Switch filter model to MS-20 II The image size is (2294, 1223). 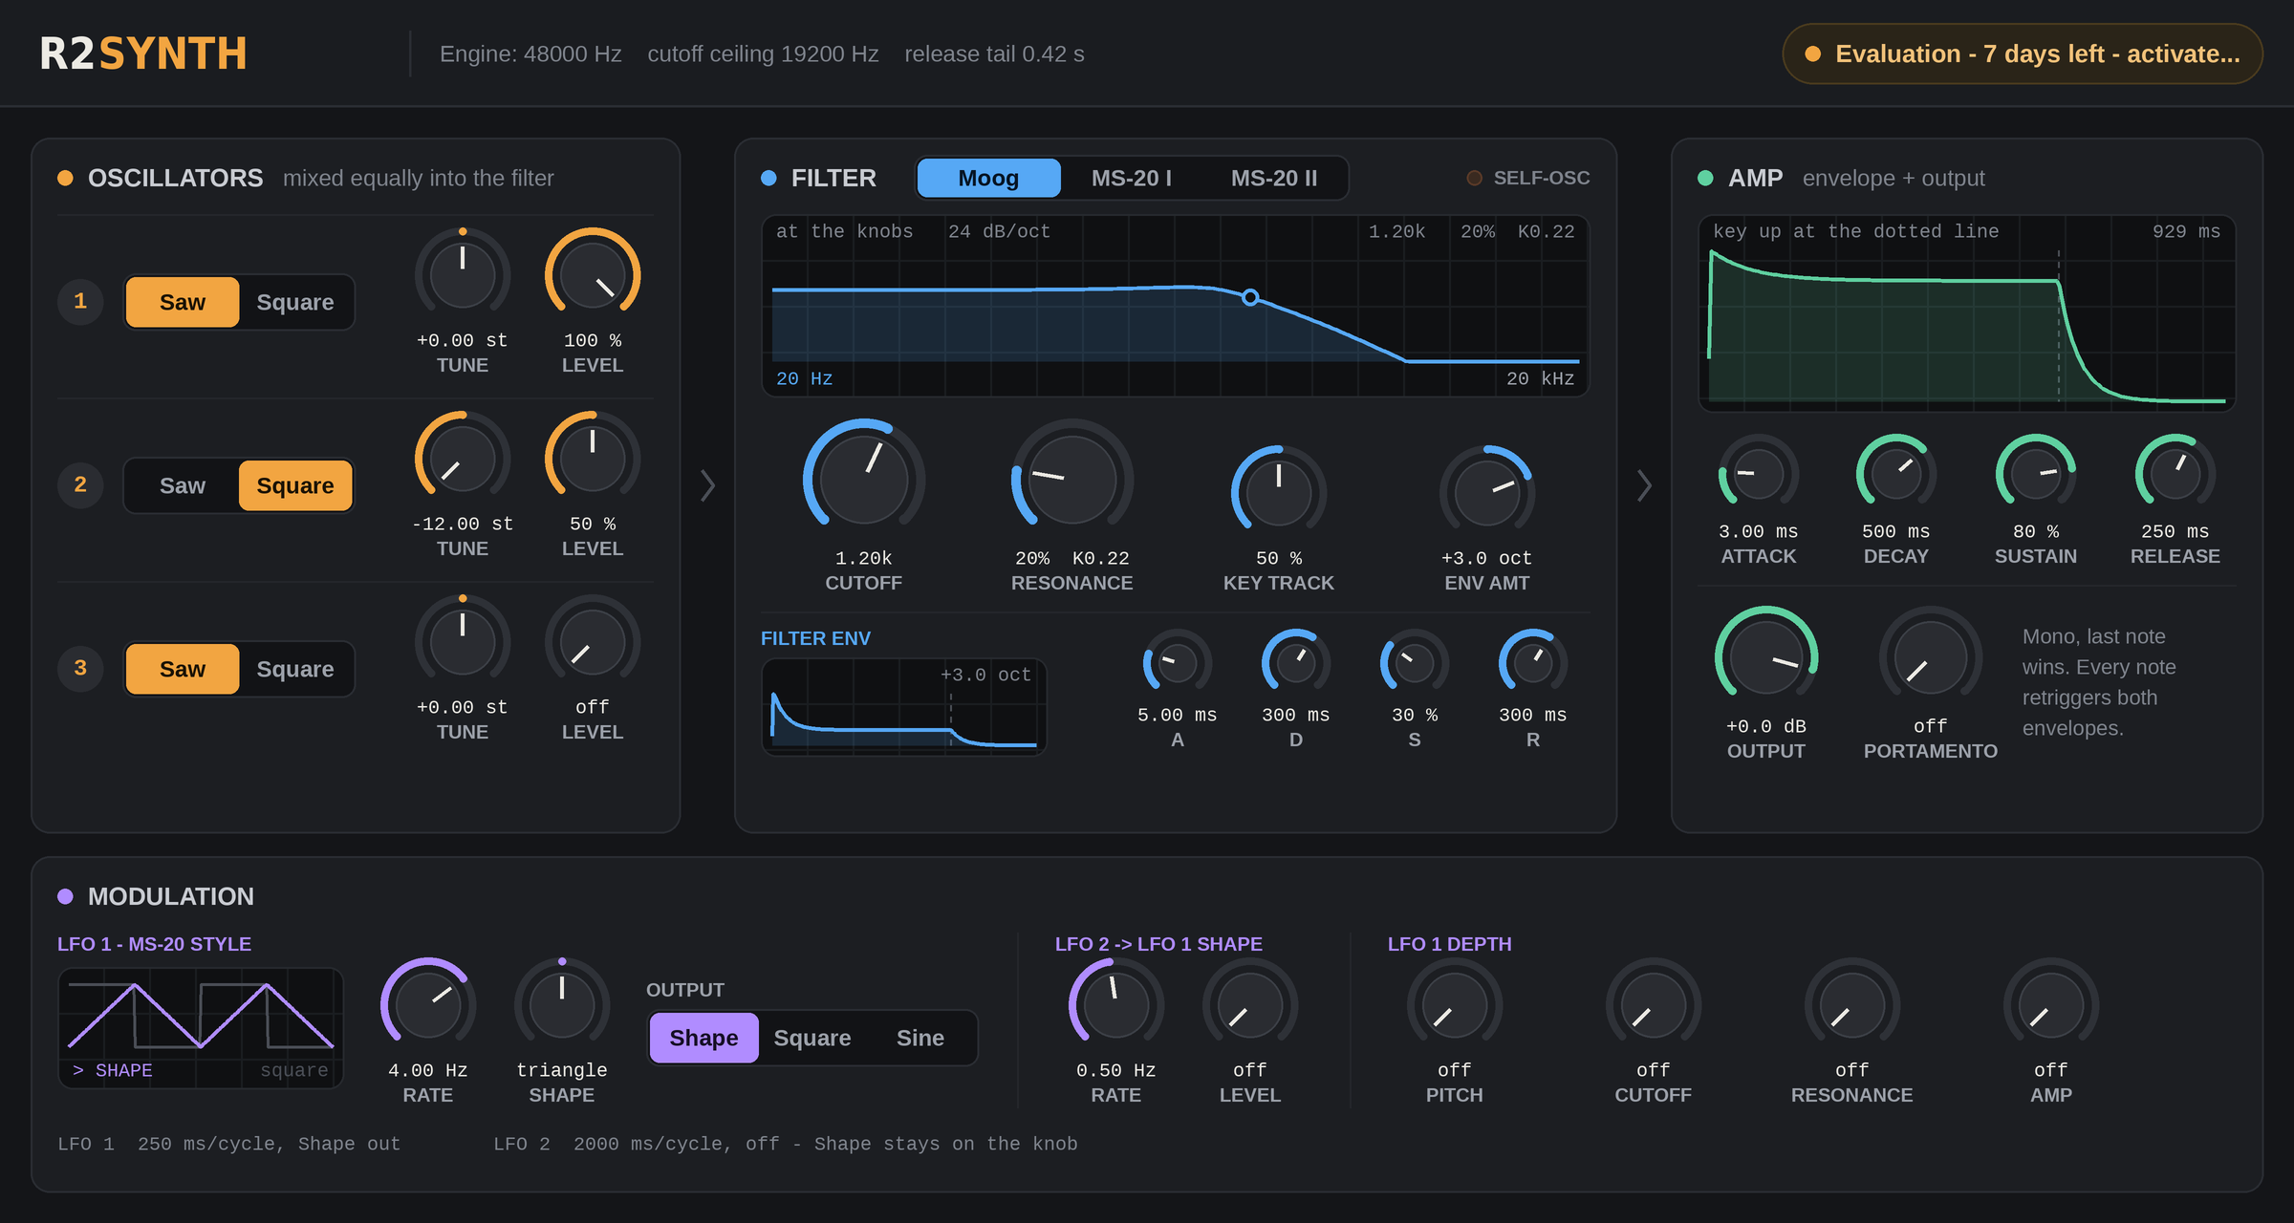click(x=1274, y=178)
